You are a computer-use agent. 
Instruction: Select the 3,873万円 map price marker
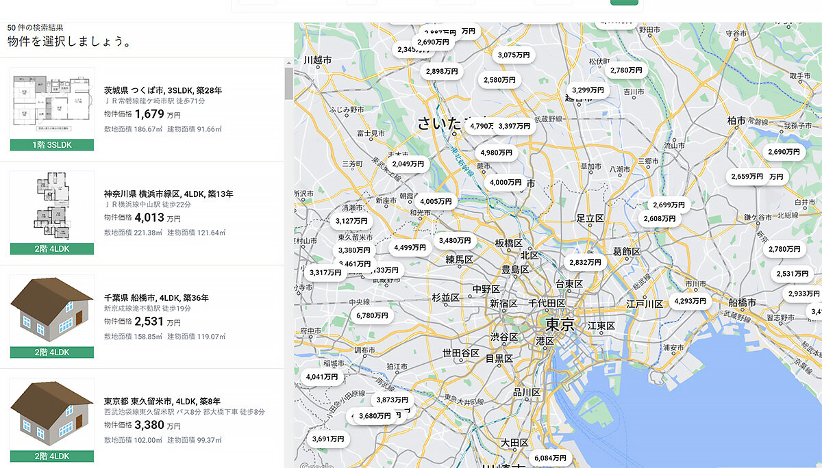[x=393, y=400]
